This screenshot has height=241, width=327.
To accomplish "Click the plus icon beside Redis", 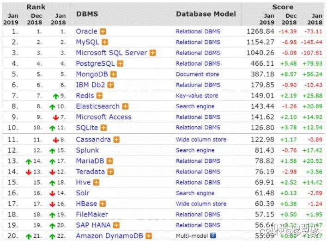I will pyautogui.click(x=99, y=96).
